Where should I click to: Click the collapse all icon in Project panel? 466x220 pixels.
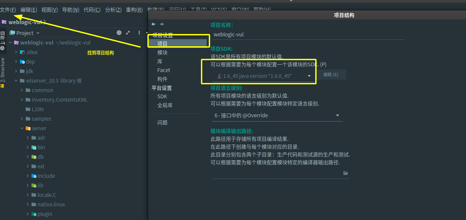(128, 33)
